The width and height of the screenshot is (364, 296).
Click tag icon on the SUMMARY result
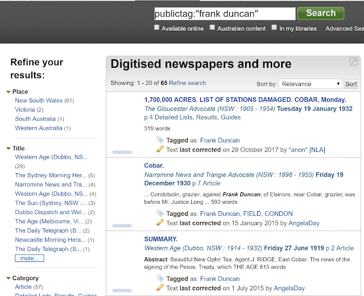160,278
